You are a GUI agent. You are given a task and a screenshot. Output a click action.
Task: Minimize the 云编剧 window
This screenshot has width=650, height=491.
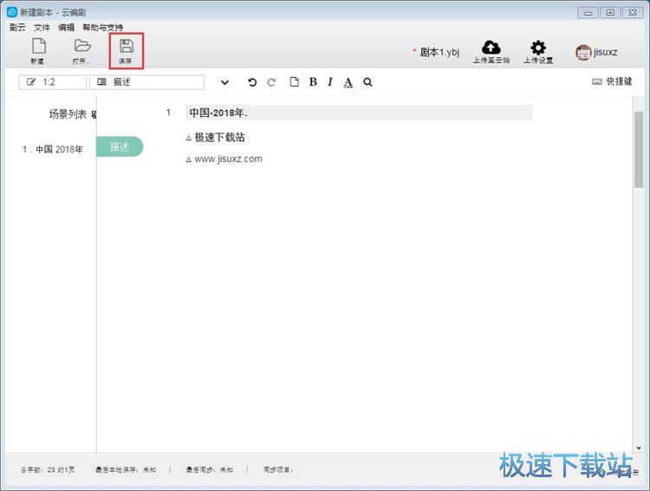pos(588,13)
